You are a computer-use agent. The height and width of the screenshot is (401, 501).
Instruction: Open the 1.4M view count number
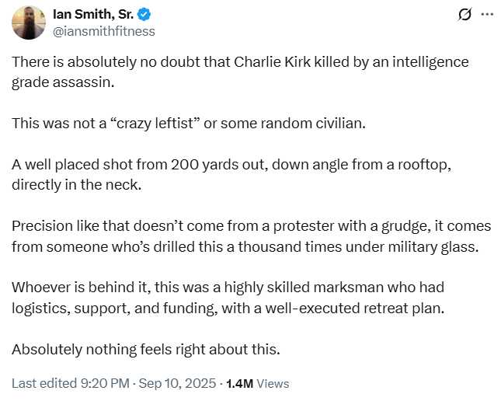240,383
